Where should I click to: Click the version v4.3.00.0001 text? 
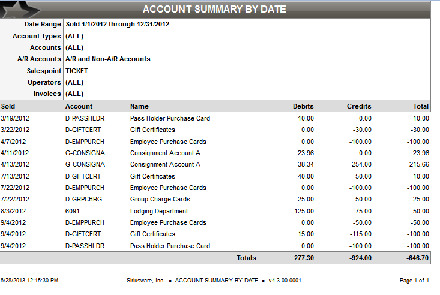coord(285,281)
